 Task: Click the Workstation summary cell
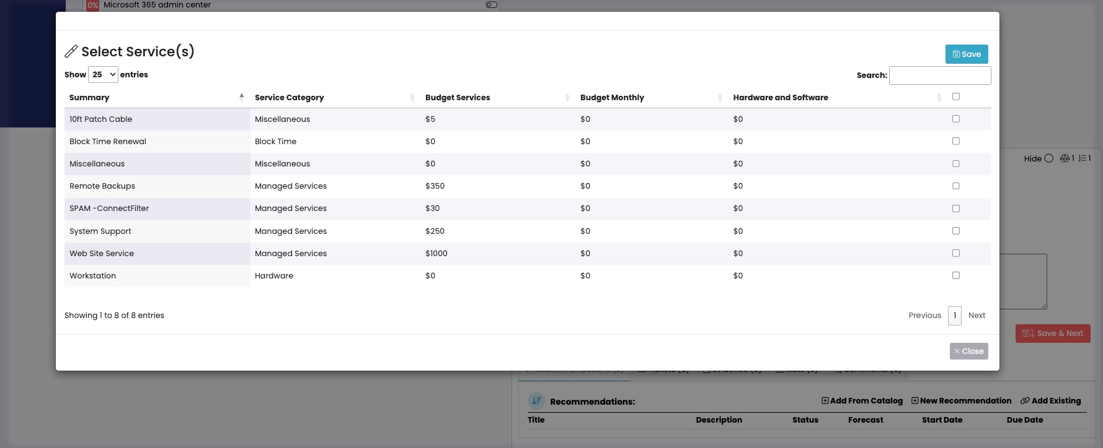tap(157, 275)
